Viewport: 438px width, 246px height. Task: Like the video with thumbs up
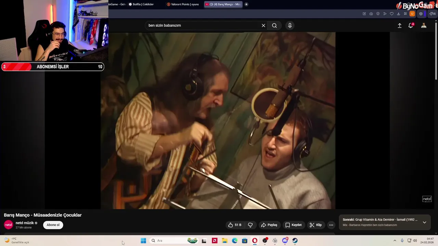coord(235,225)
